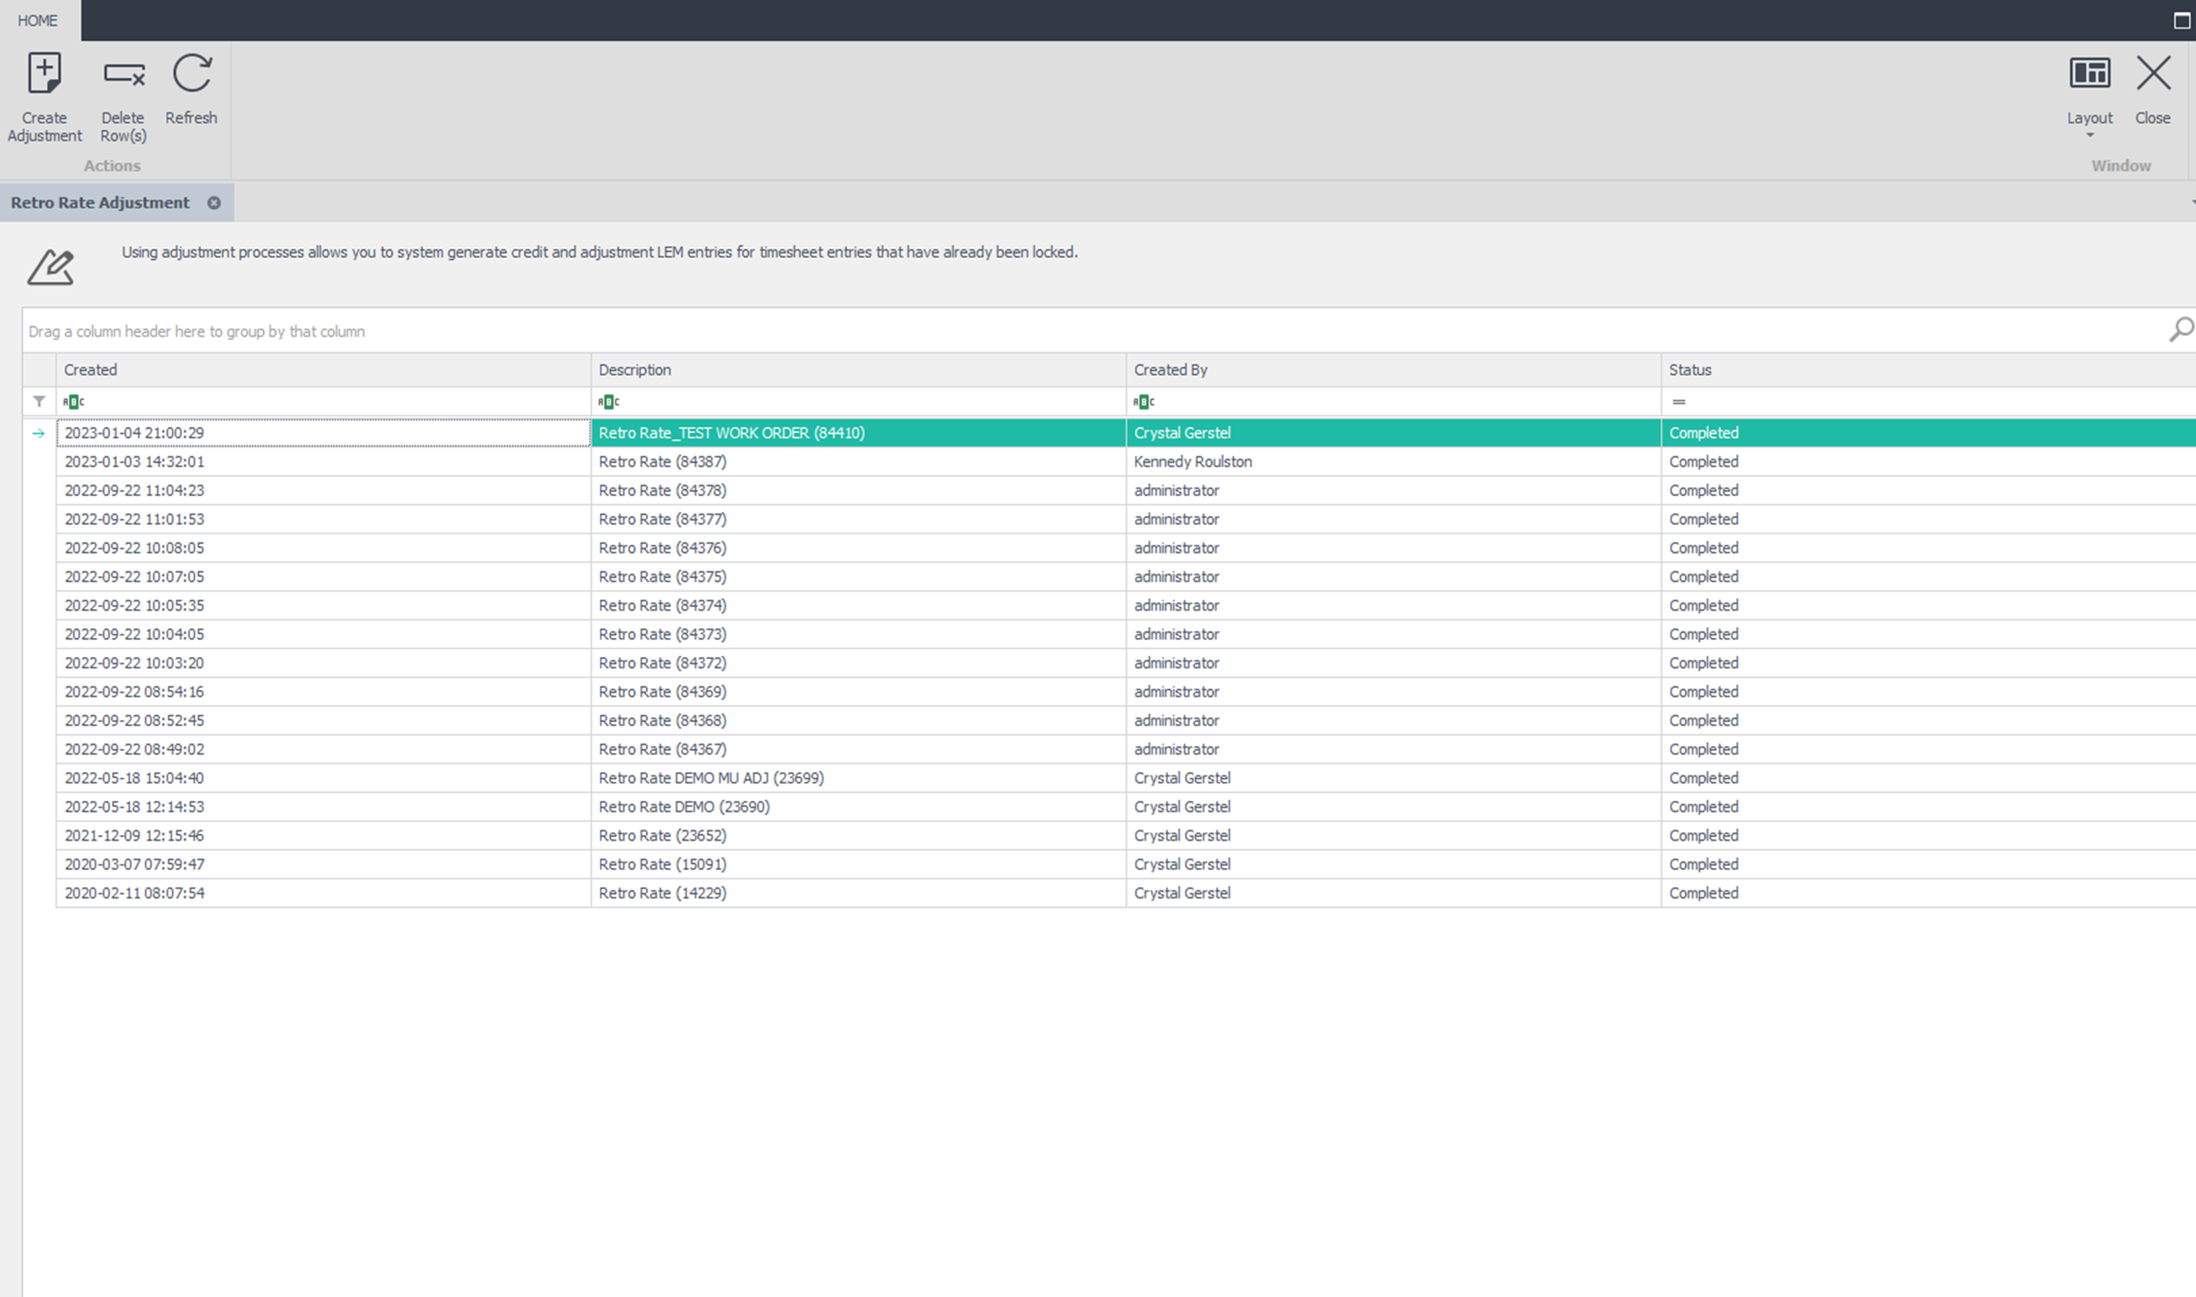
Task: Click the group-by panel drop area text
Action: (196, 331)
